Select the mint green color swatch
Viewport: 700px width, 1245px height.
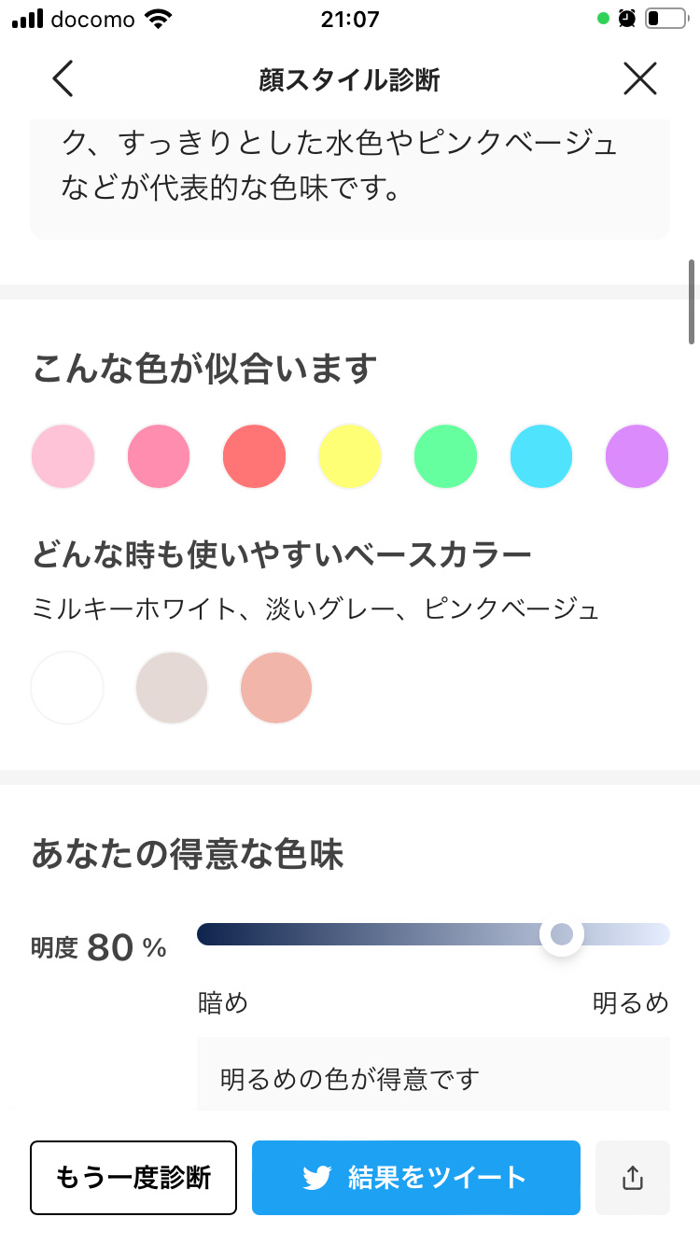[x=445, y=456]
